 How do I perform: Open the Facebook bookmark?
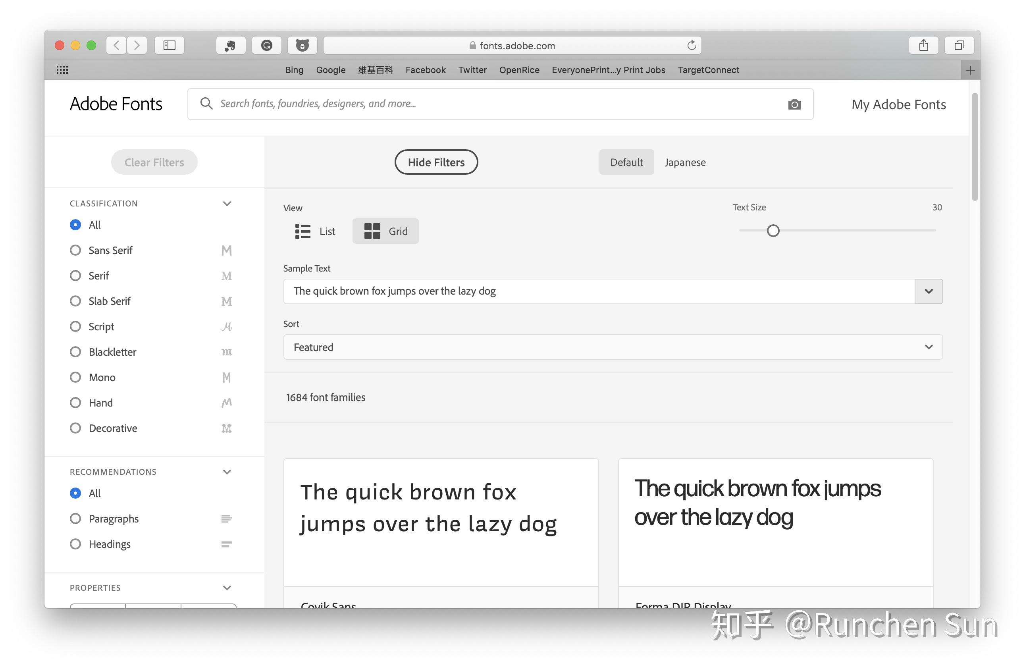425,70
